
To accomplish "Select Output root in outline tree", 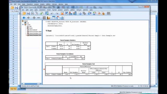I will (26, 21).
